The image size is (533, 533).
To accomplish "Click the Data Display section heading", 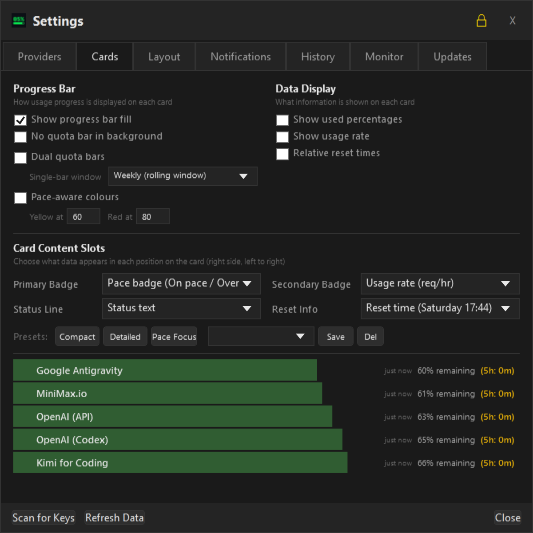I will point(306,89).
